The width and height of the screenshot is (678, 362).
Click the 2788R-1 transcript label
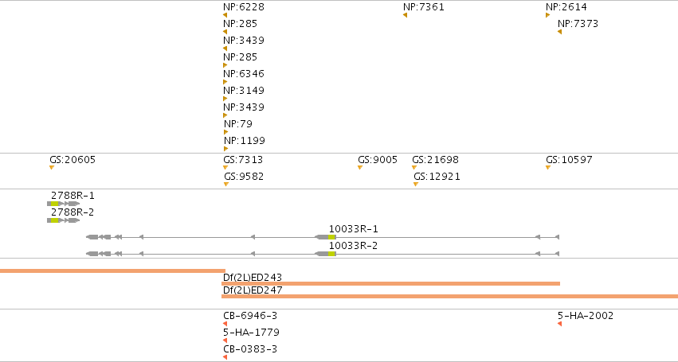73,196
